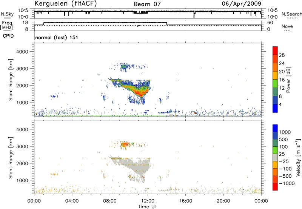Click 'Slant Range [km]' label of velocity panel
The width and height of the screenshot is (302, 209).
click(11, 157)
